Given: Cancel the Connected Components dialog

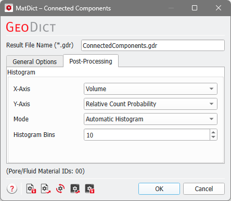Looking at the screenshot, I should coord(204,189).
